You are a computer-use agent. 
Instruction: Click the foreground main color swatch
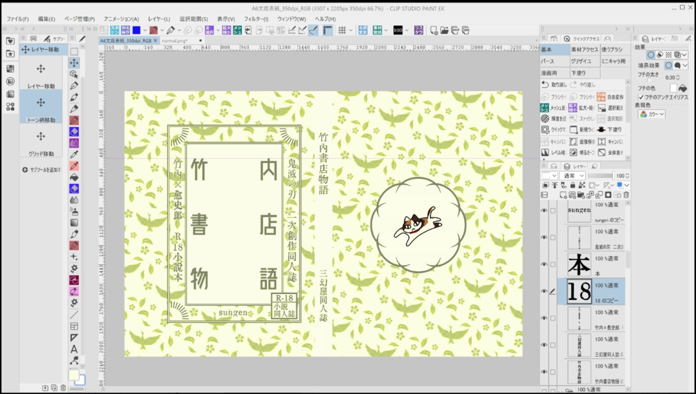tap(73, 375)
